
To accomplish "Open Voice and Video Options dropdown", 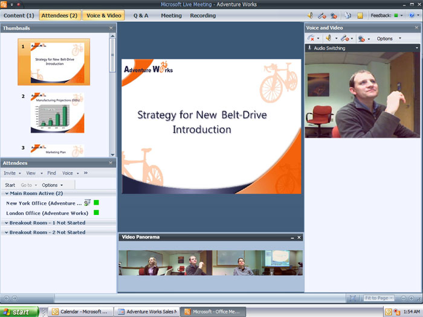I will pos(389,39).
